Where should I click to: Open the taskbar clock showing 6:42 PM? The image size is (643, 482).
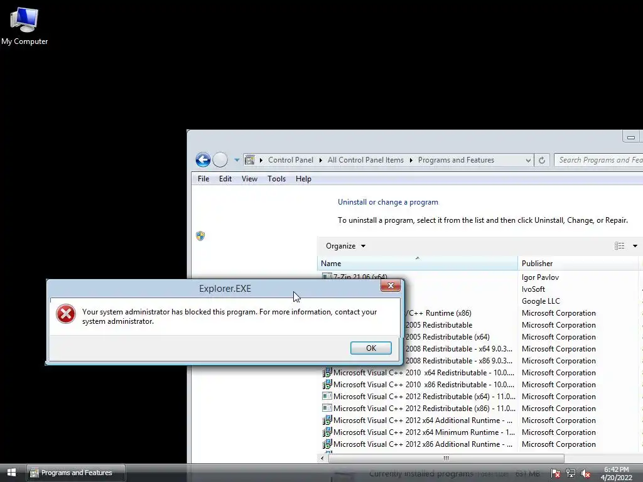(617, 473)
